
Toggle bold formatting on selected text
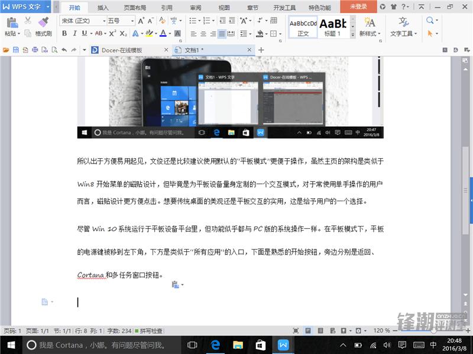tap(64, 34)
